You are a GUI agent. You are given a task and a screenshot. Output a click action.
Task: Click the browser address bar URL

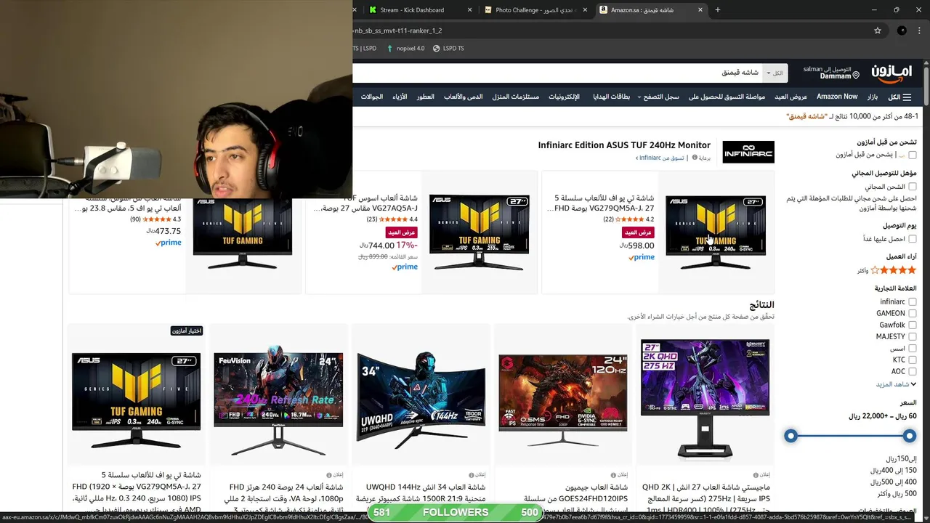[x=609, y=31]
